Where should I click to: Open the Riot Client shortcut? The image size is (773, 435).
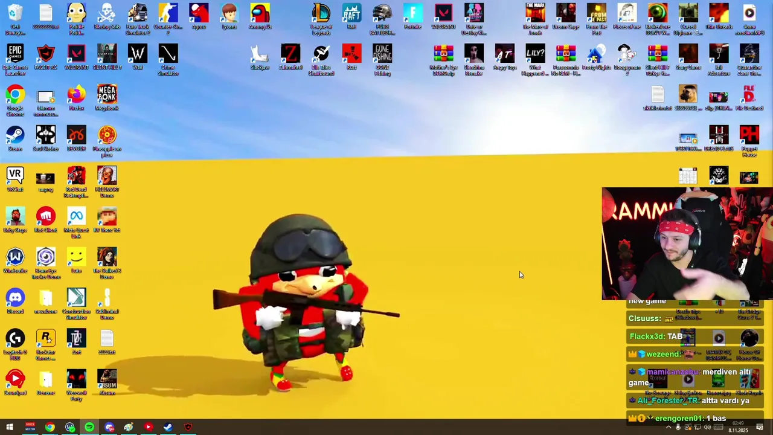pyautogui.click(x=46, y=220)
